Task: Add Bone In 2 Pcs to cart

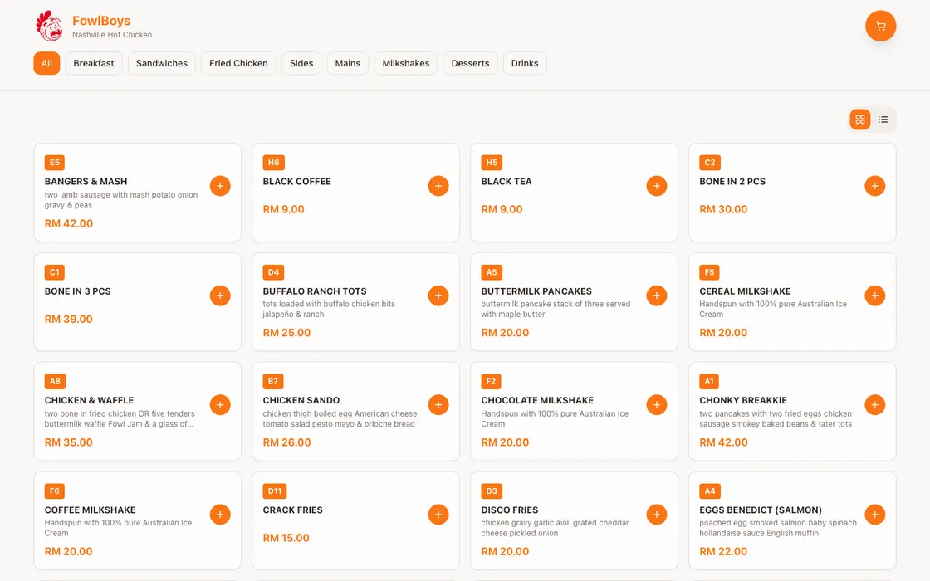Action: coord(875,186)
